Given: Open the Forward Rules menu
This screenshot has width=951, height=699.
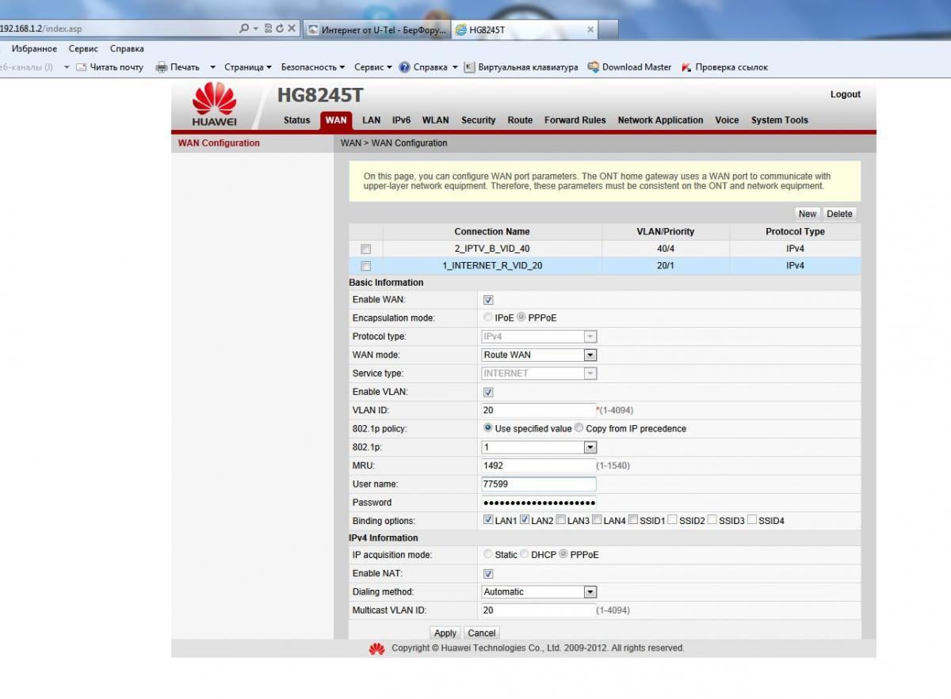Looking at the screenshot, I should (x=575, y=120).
